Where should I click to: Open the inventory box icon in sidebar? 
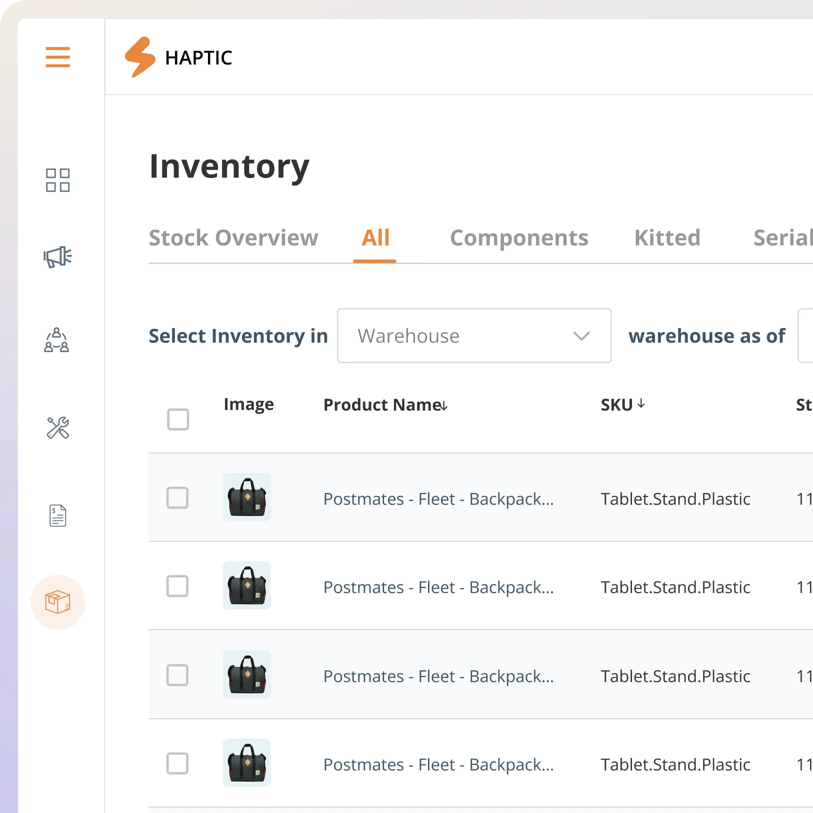pyautogui.click(x=58, y=602)
